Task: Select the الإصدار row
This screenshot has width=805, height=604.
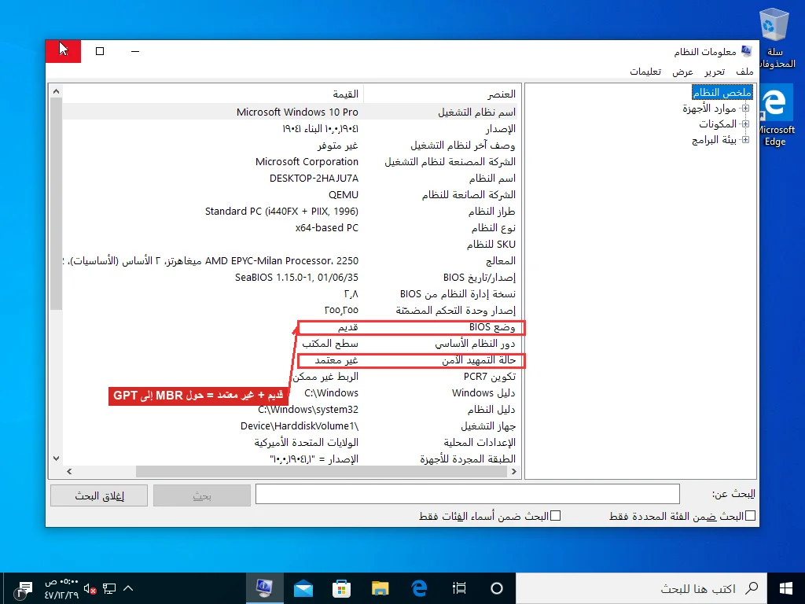Action: click(291, 128)
